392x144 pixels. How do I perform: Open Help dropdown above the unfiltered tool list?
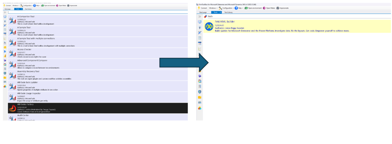37,5
